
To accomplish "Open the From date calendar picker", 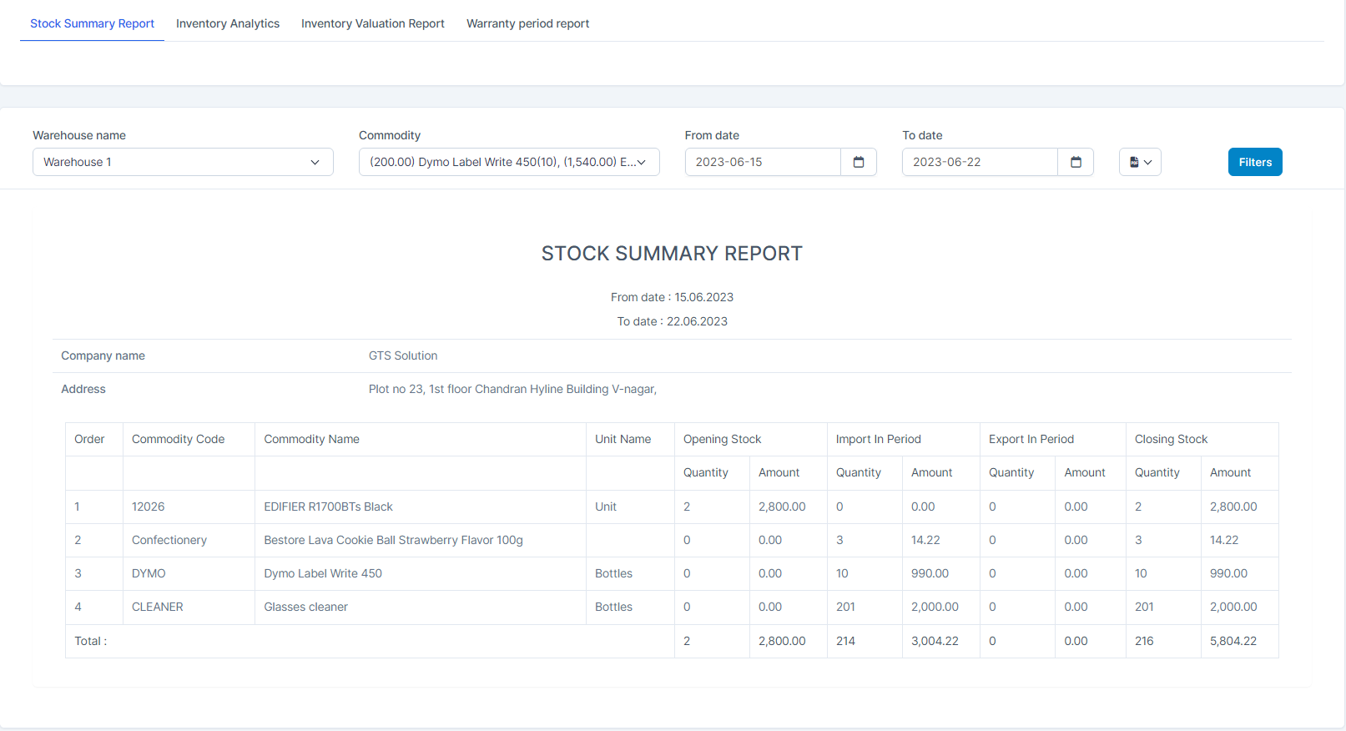I will click(859, 162).
